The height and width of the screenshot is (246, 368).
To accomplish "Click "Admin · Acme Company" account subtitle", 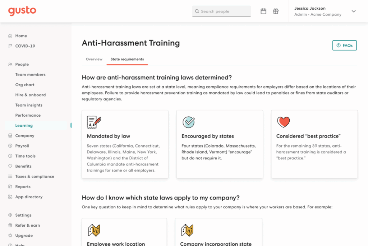I will 318,14.
